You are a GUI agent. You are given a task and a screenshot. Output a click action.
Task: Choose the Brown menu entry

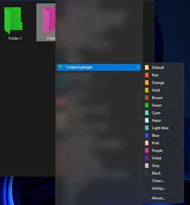(163, 98)
